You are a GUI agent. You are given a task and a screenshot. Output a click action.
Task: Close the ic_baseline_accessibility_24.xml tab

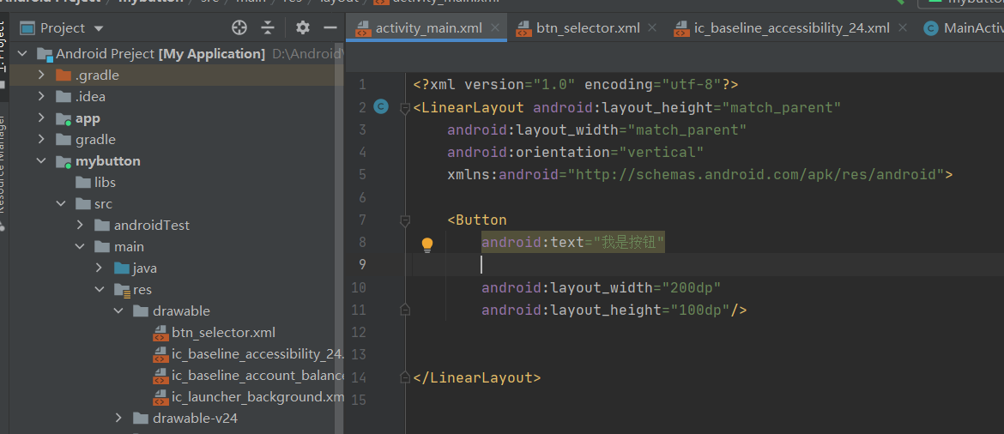(x=903, y=27)
